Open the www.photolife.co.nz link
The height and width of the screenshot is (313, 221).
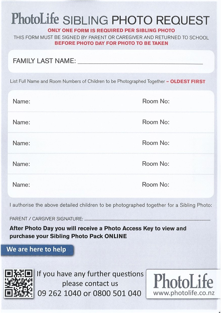point(184,293)
